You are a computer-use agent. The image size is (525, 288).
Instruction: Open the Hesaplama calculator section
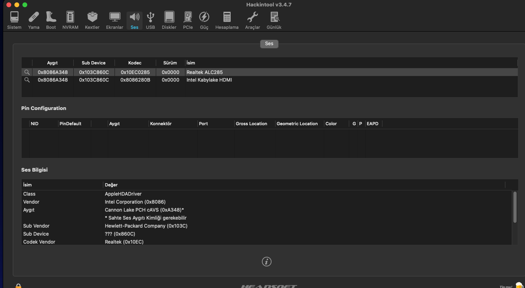pos(227,20)
